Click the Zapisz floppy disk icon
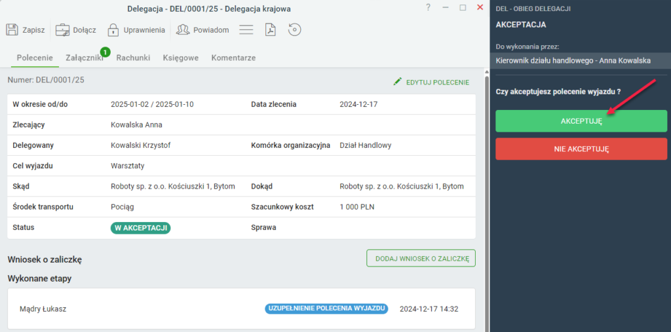 point(12,30)
